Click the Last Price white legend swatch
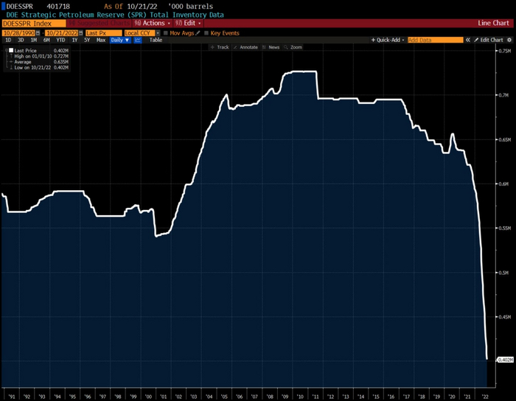Screen dimensions: 516x401 pyautogui.click(x=11, y=50)
